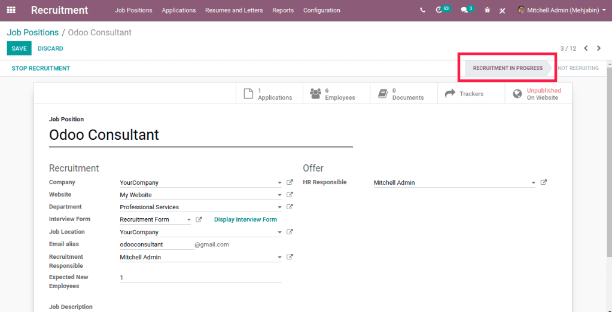Click the DISCARD button
Screen dimensions: 612x312
(50, 48)
